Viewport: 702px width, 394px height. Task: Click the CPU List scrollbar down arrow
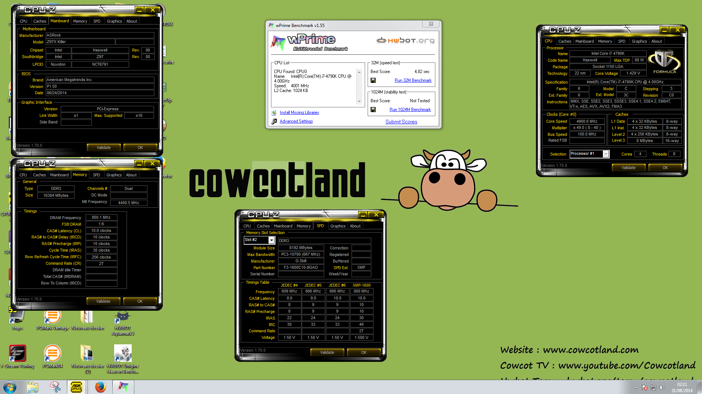(x=359, y=101)
